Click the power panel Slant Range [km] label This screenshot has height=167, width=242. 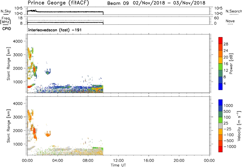point(8,64)
